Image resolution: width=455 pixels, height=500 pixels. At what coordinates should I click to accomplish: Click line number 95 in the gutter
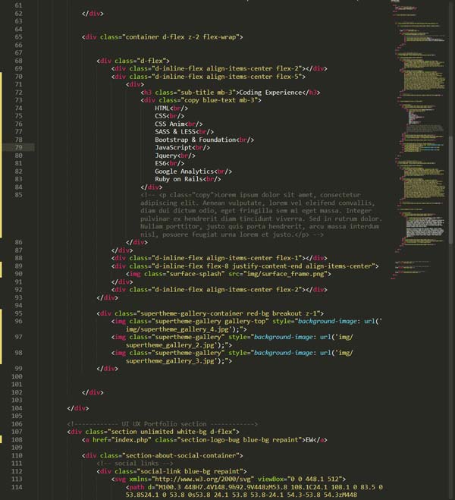tap(18, 313)
